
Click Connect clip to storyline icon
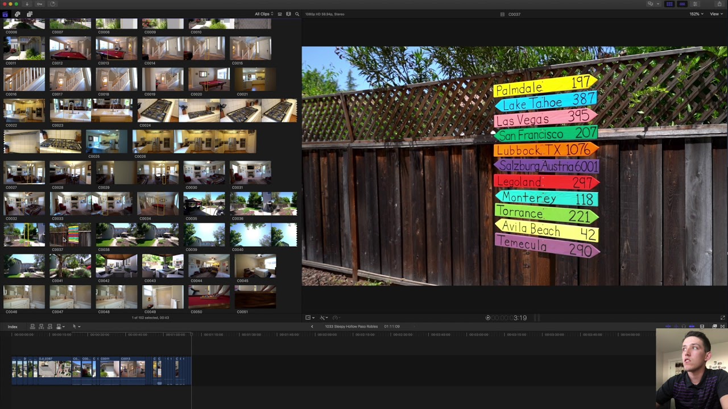pyautogui.click(x=32, y=327)
